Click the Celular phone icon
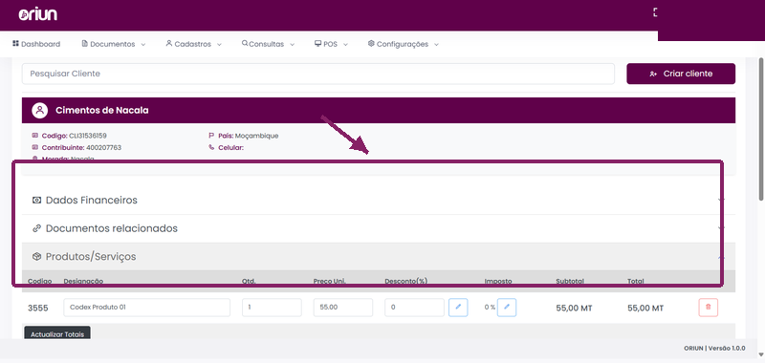 211,147
